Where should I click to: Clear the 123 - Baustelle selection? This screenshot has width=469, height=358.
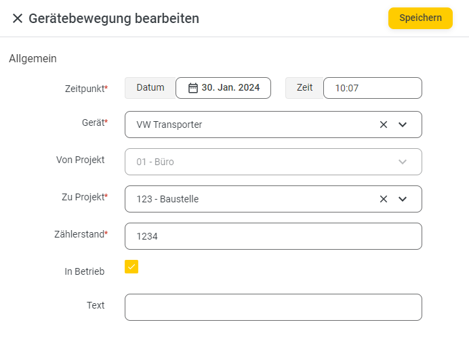click(384, 199)
